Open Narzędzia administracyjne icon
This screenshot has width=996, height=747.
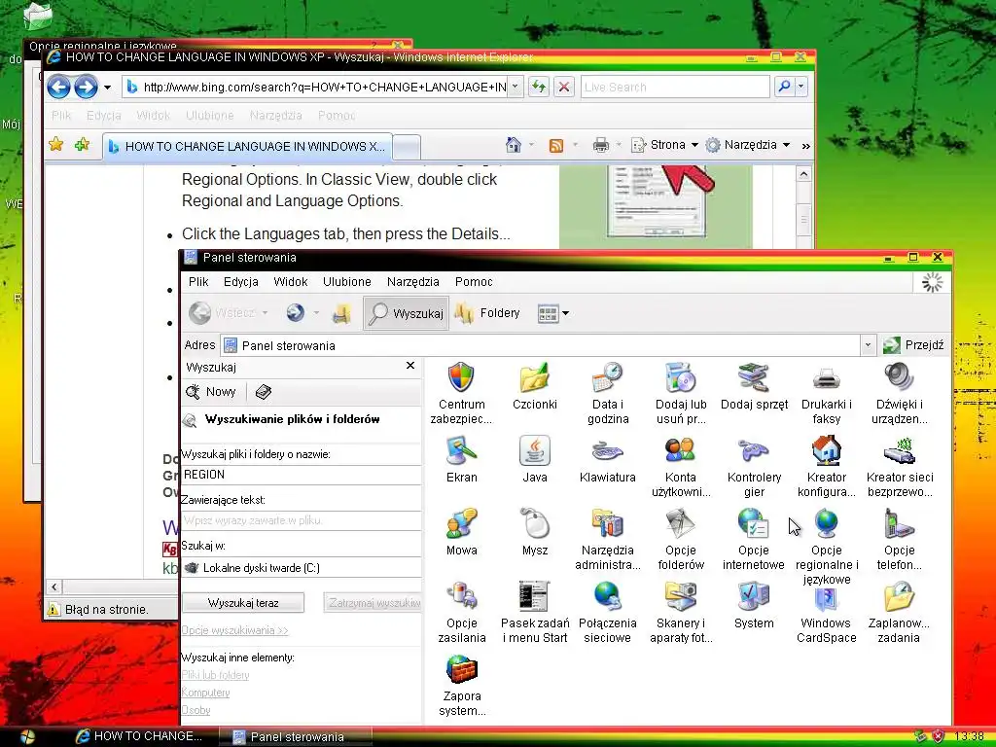(607, 539)
